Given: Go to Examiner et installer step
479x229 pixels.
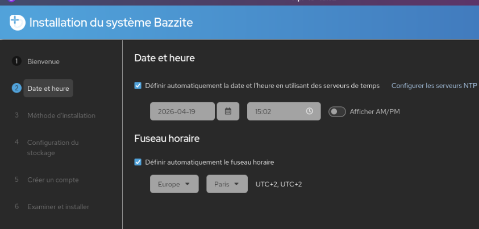Looking at the screenshot, I should tap(58, 207).
